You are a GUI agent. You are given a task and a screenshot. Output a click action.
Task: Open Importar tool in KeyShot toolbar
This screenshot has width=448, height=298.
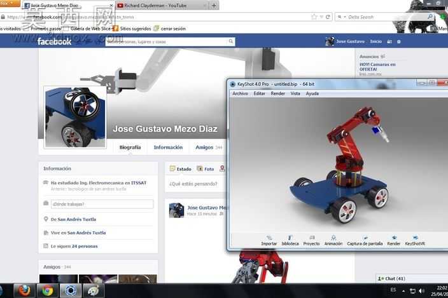269,240
